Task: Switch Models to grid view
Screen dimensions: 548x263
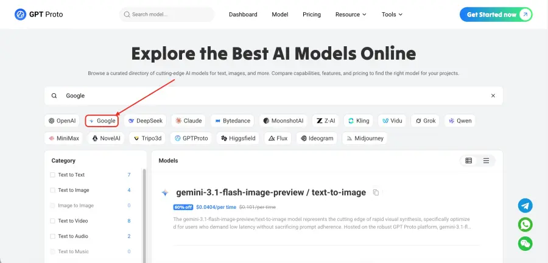Action: point(469,161)
